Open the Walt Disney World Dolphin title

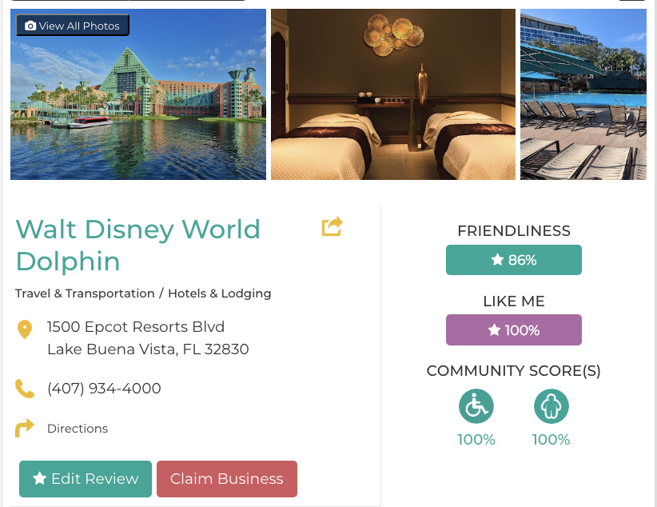[138, 245]
